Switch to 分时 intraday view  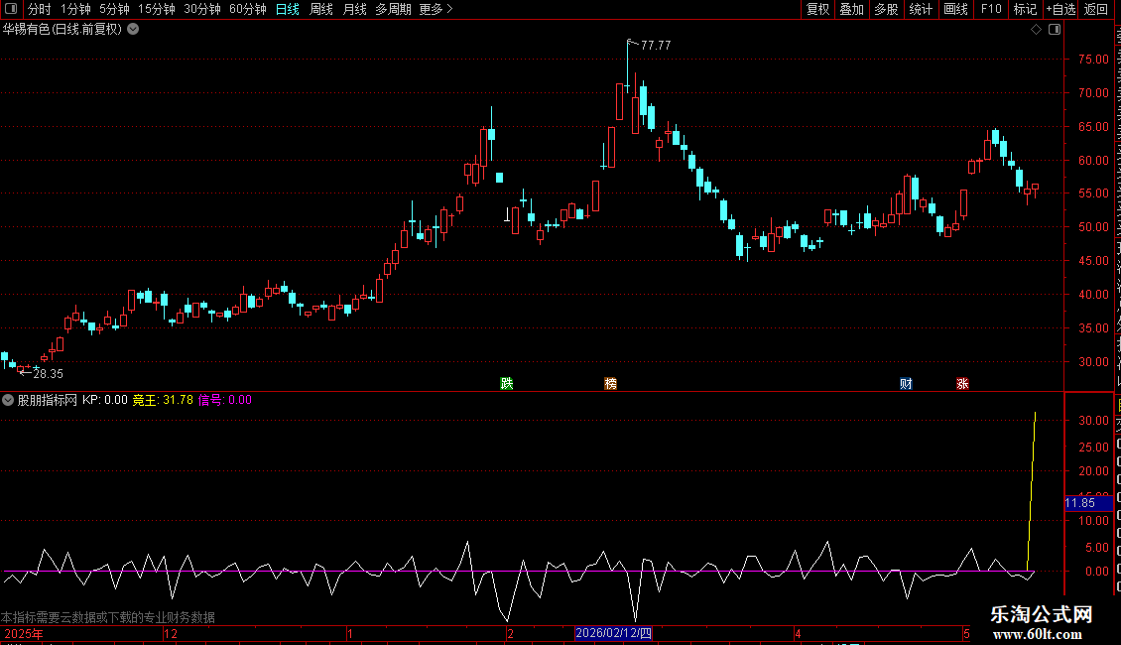coord(40,9)
